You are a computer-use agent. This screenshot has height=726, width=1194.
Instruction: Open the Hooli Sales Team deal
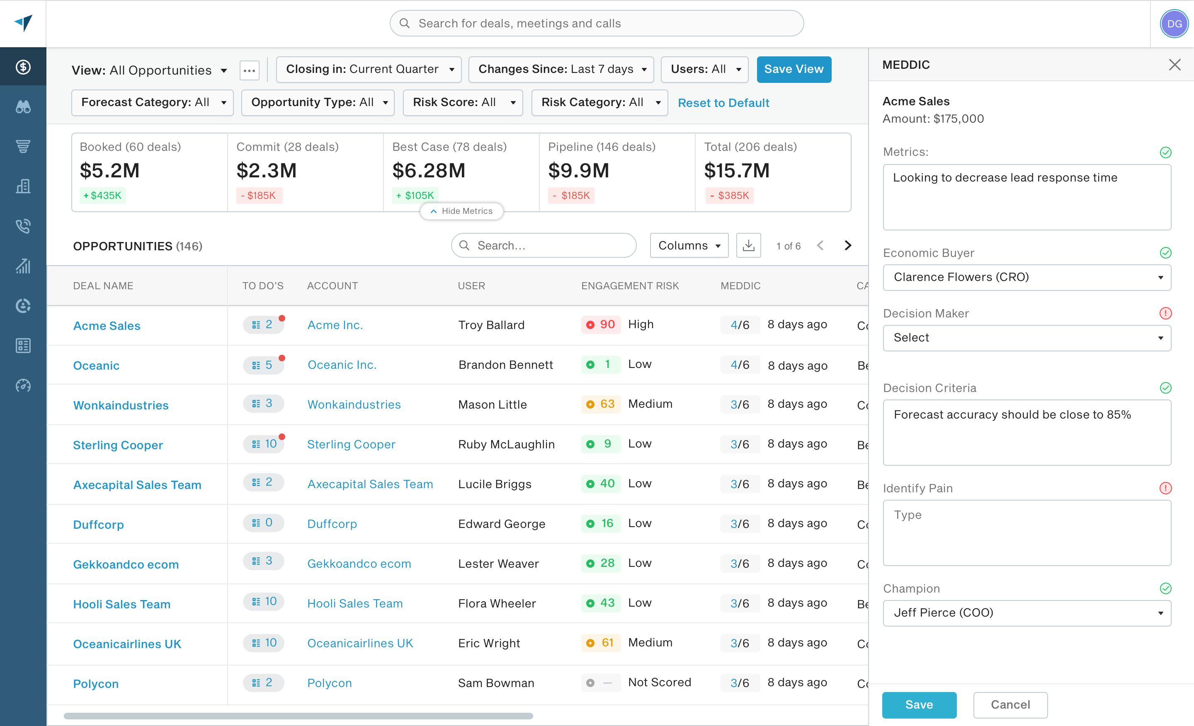[121, 604]
